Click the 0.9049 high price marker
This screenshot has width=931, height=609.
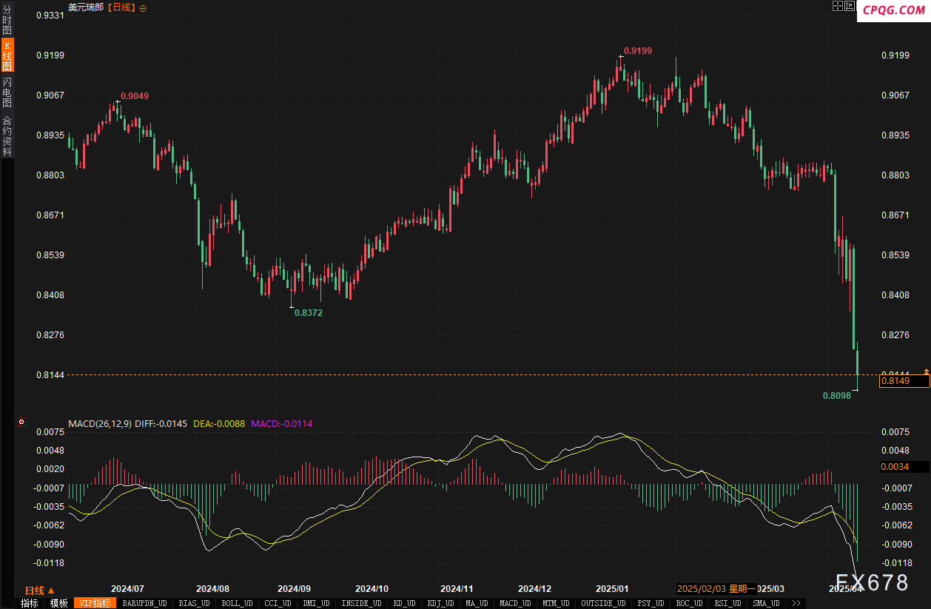pyautogui.click(x=135, y=96)
